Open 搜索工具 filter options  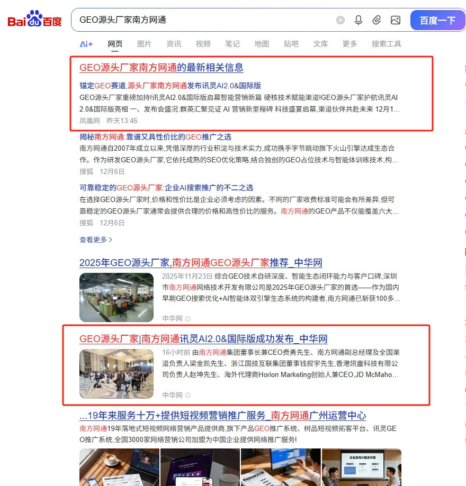click(386, 44)
